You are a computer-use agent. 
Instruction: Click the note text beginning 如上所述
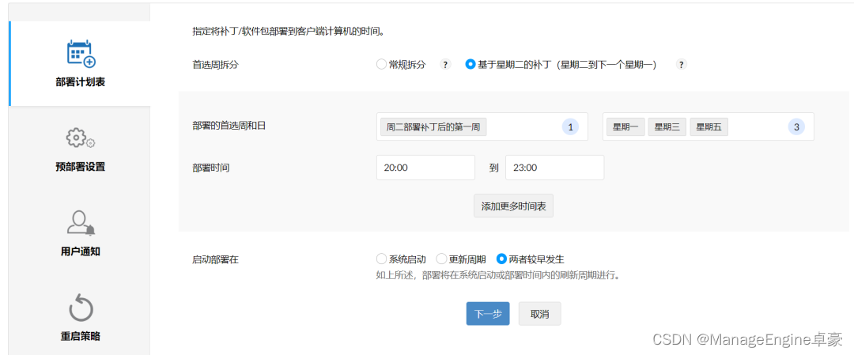[499, 275]
